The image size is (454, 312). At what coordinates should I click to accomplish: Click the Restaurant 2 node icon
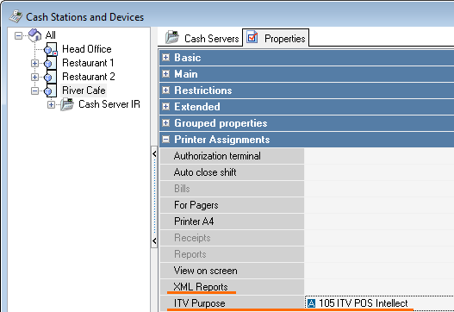point(50,77)
